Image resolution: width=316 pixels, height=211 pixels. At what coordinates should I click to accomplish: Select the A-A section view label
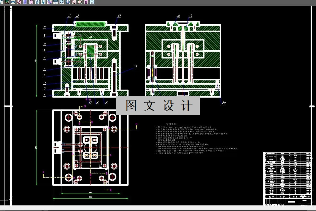pyautogui.click(x=88, y=99)
